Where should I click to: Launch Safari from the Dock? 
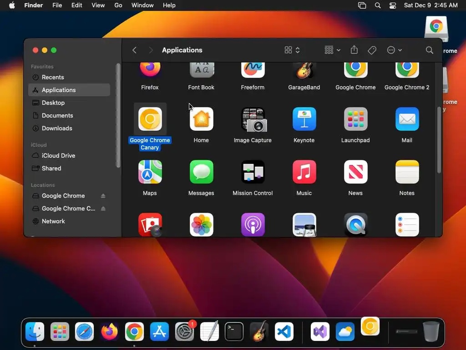[84, 331]
